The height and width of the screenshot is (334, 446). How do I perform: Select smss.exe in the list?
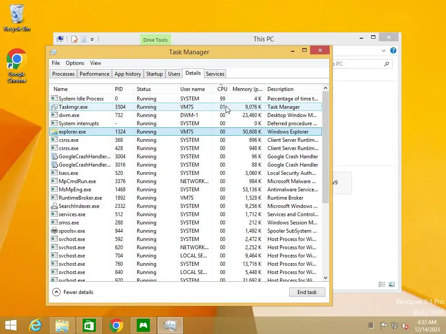[186, 222]
